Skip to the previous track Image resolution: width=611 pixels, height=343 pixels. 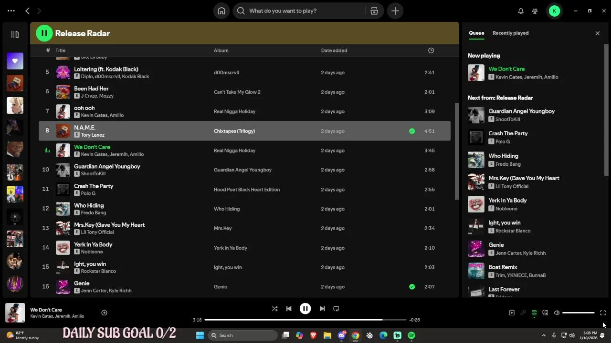click(x=289, y=309)
